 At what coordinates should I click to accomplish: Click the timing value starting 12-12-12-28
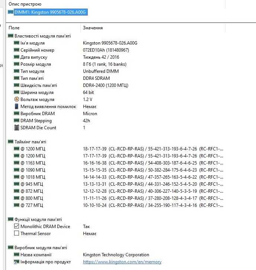click(x=153, y=191)
